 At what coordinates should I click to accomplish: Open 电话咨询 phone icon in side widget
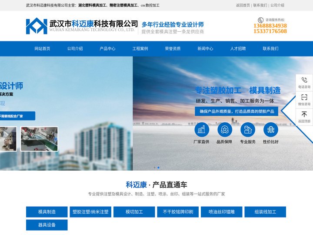(x=304, y=80)
